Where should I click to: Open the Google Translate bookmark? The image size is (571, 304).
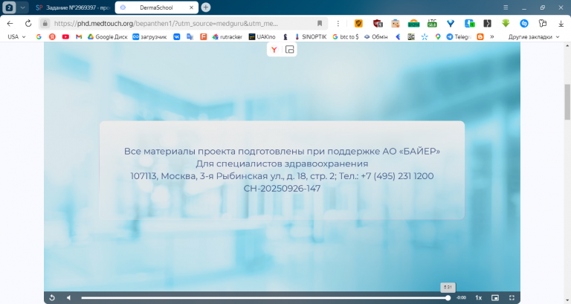(x=190, y=36)
